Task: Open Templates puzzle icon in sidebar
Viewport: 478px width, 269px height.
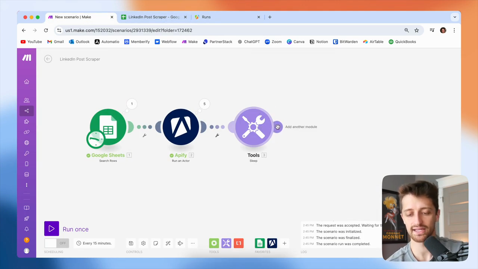Action: click(27, 121)
